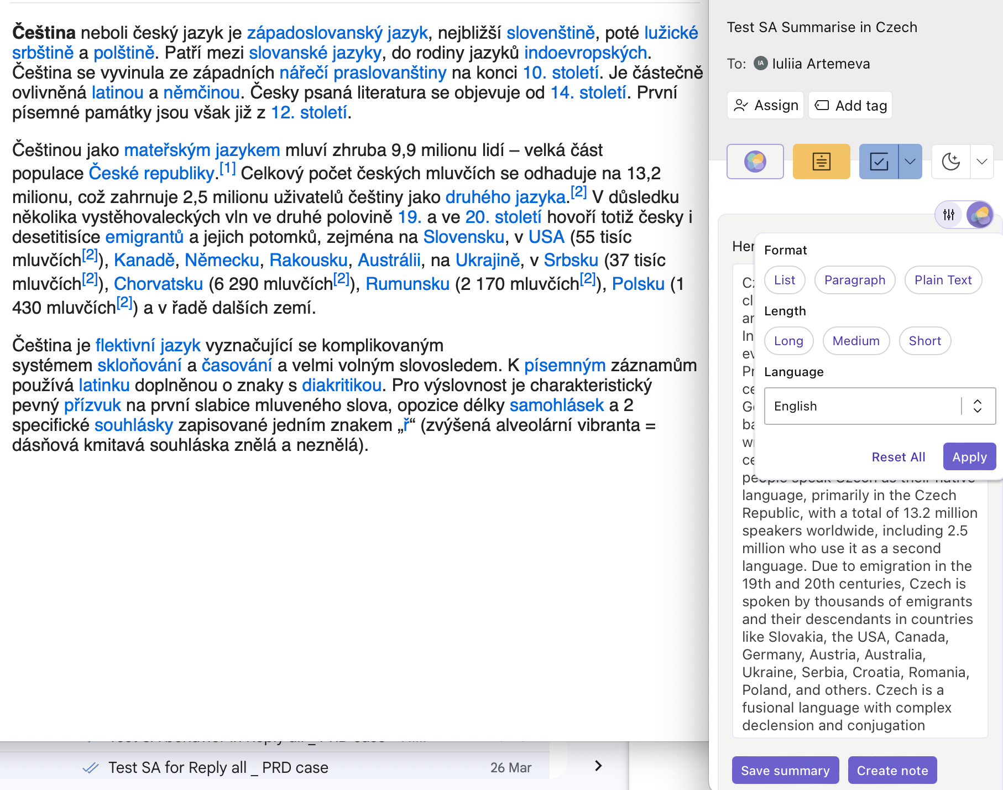Viewport: 1003px width, 790px height.
Task: Click the IA avatar next to Iuliia Artemeva
Action: point(761,63)
